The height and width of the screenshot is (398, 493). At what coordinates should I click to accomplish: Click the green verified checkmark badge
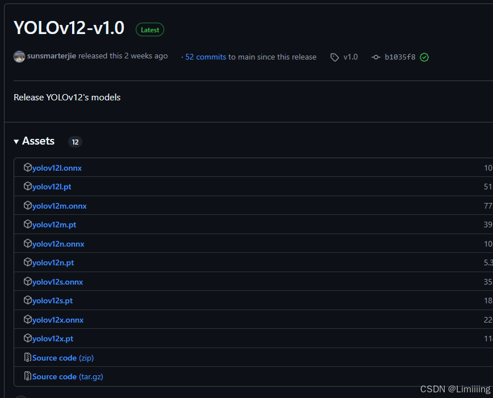(424, 57)
